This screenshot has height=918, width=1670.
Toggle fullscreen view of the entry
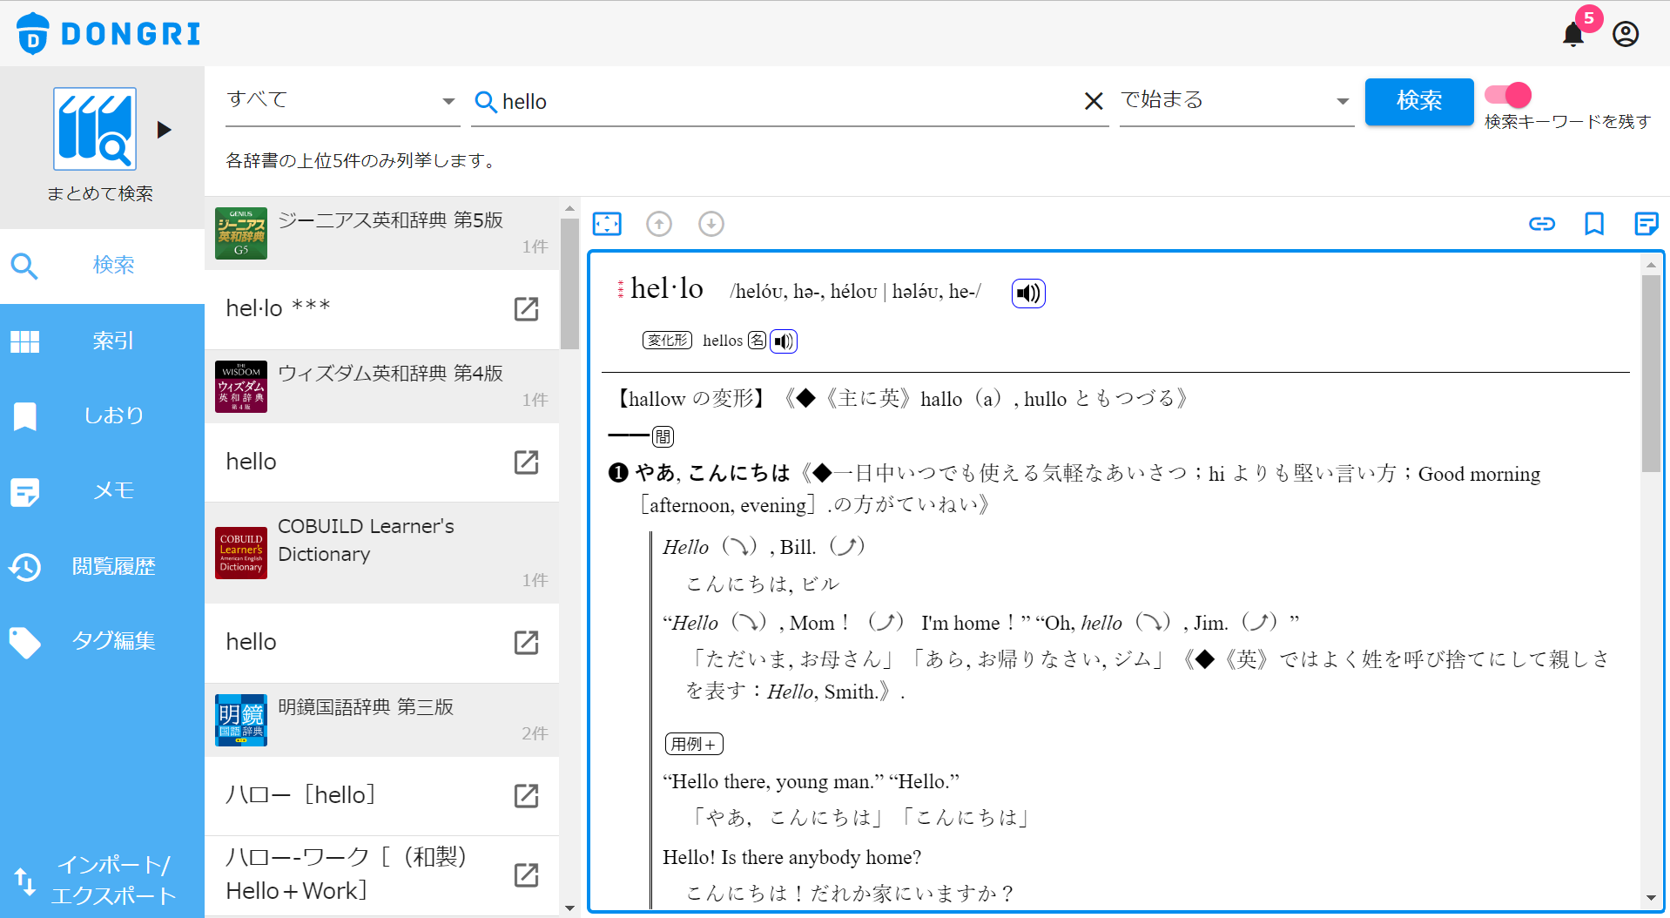pos(607,224)
